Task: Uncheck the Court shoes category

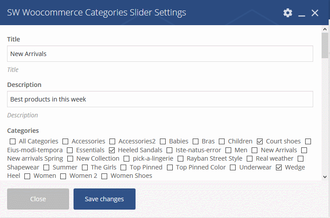Action: (x=260, y=142)
